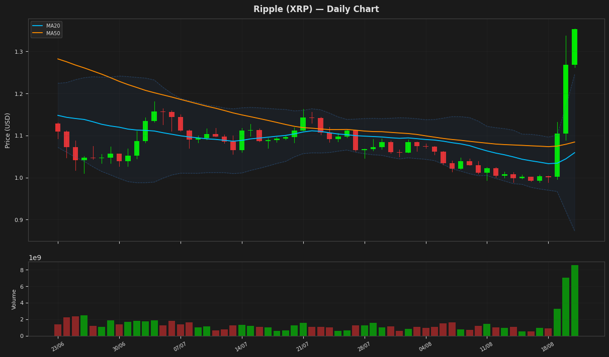This screenshot has height=357, width=609.
Task: Click the 21/07 date label
Action: [303, 346]
